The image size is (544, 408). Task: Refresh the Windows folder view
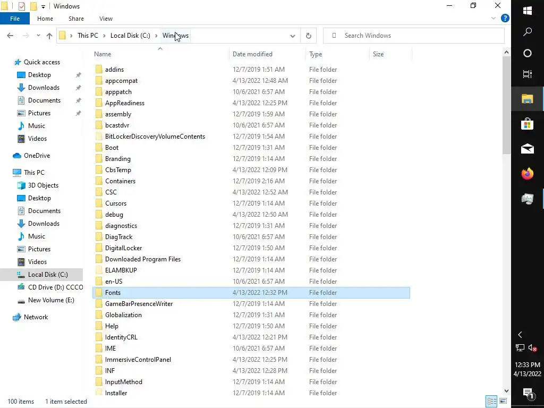309,36
